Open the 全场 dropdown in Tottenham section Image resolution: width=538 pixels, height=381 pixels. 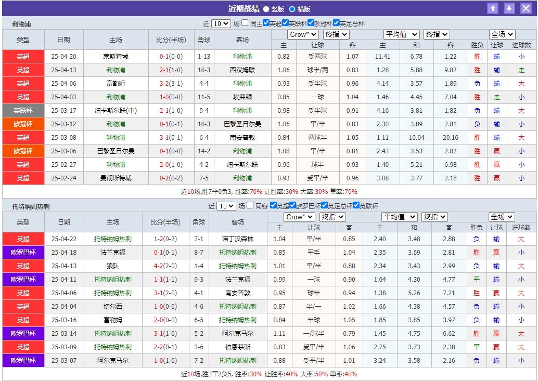(502, 217)
